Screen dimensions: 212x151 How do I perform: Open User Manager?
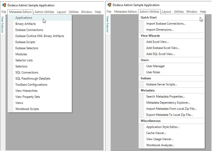172,66
